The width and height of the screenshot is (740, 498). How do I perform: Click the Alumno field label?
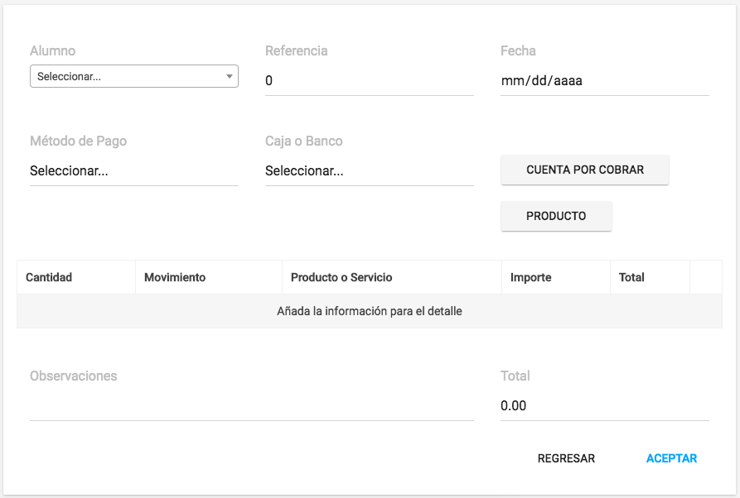(52, 51)
